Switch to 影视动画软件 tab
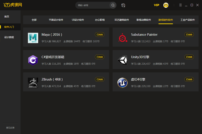The image size is (202, 134). [144, 20]
